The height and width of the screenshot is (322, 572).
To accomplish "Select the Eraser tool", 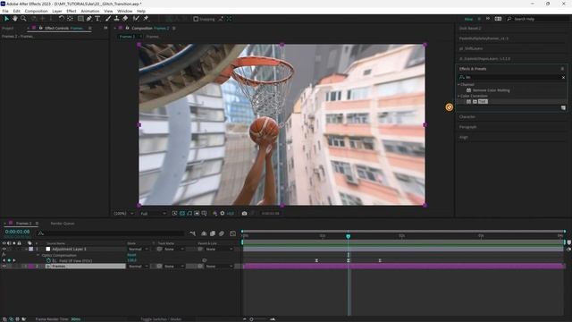I will click(x=125, y=19).
